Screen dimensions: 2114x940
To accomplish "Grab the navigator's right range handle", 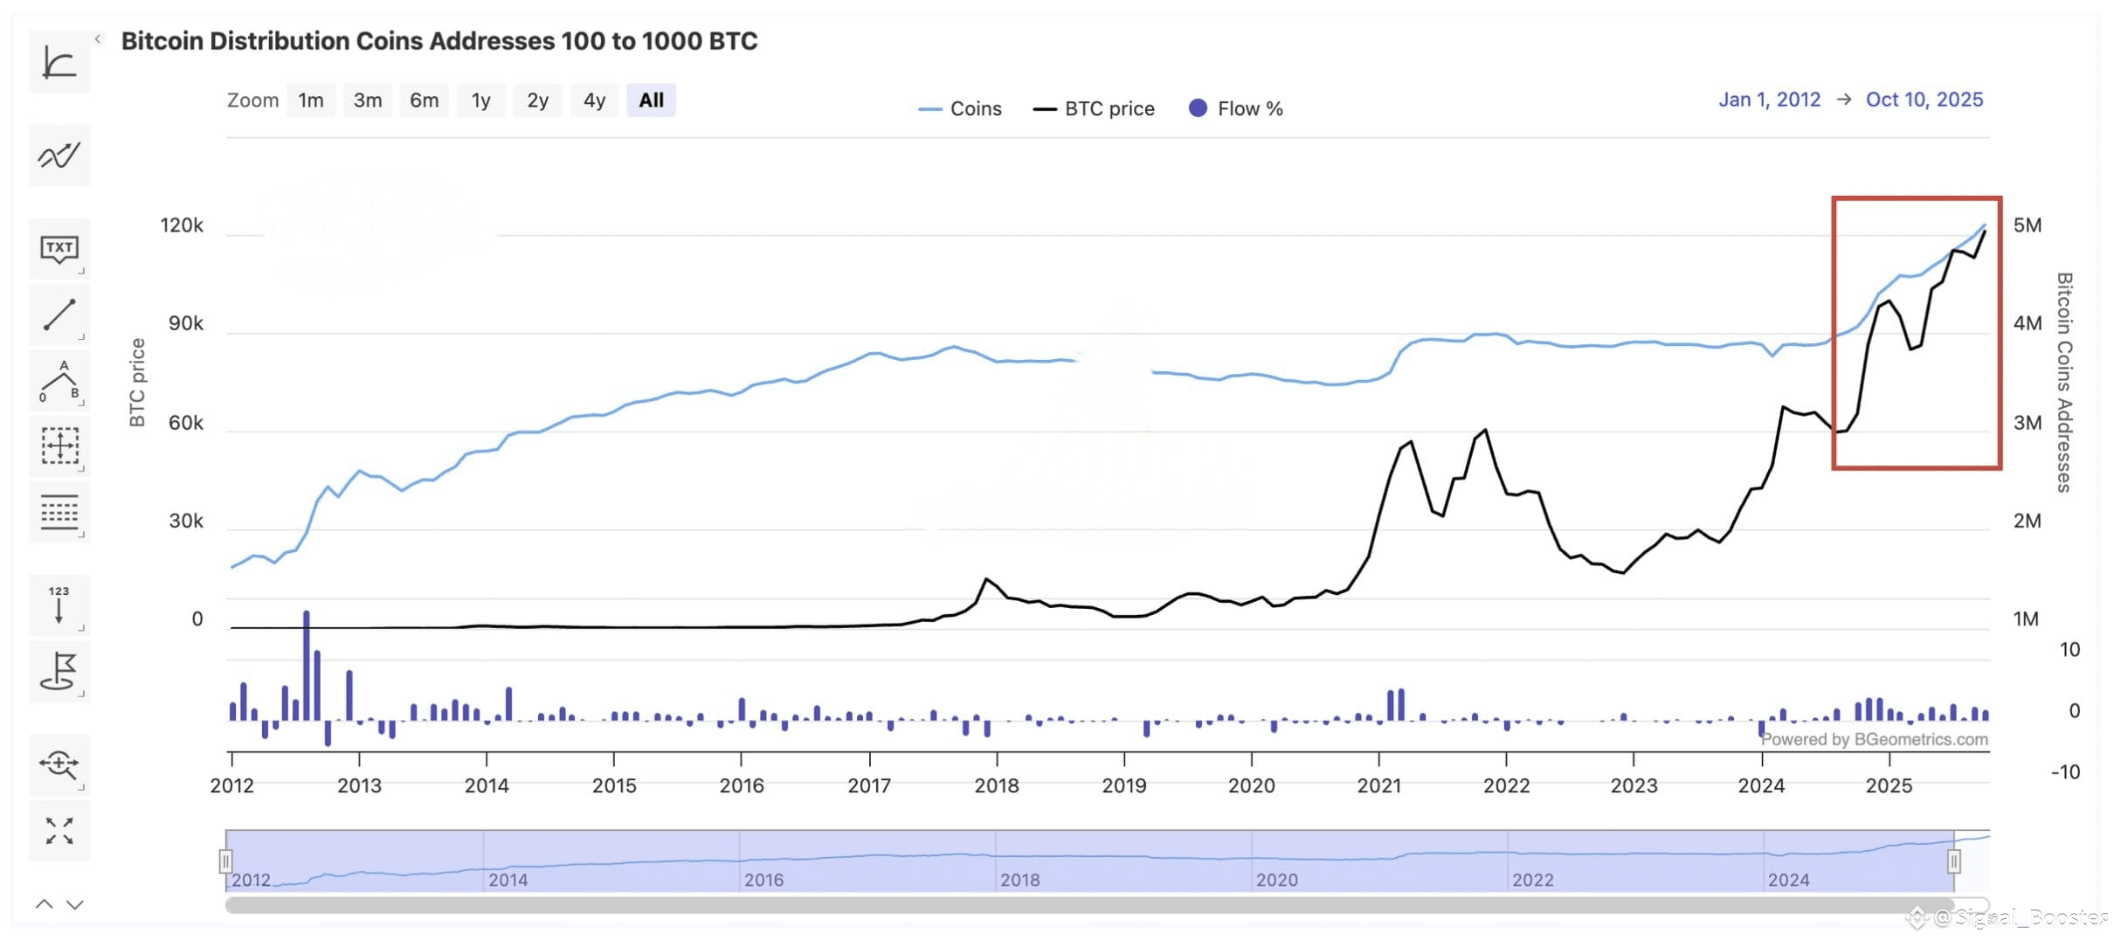I will [x=1954, y=861].
